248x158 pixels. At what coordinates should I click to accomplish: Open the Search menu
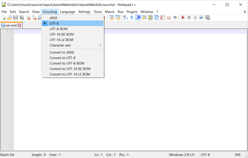[x=24, y=12]
